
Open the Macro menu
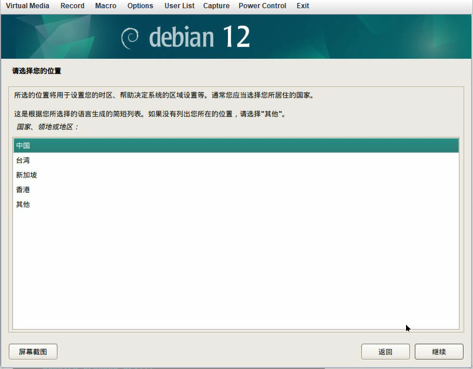105,6
